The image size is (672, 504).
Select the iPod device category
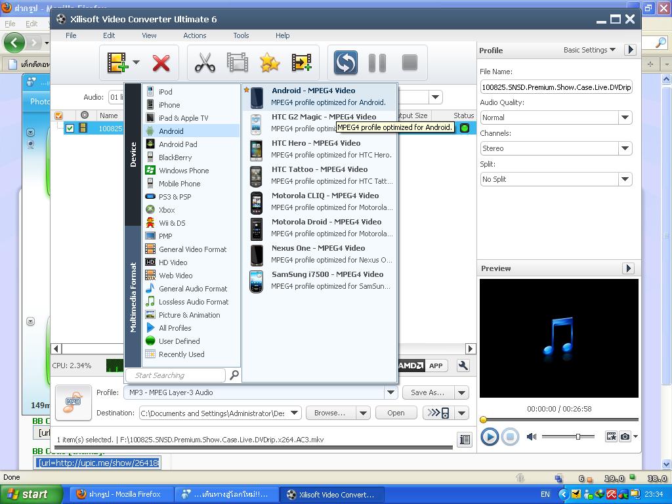pyautogui.click(x=191, y=92)
